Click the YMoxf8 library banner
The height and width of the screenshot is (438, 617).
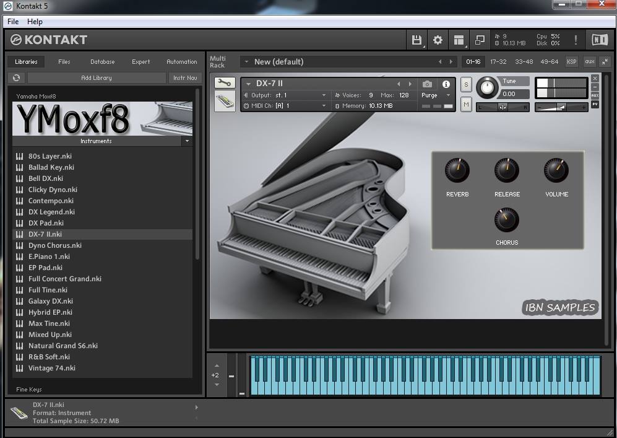point(102,118)
